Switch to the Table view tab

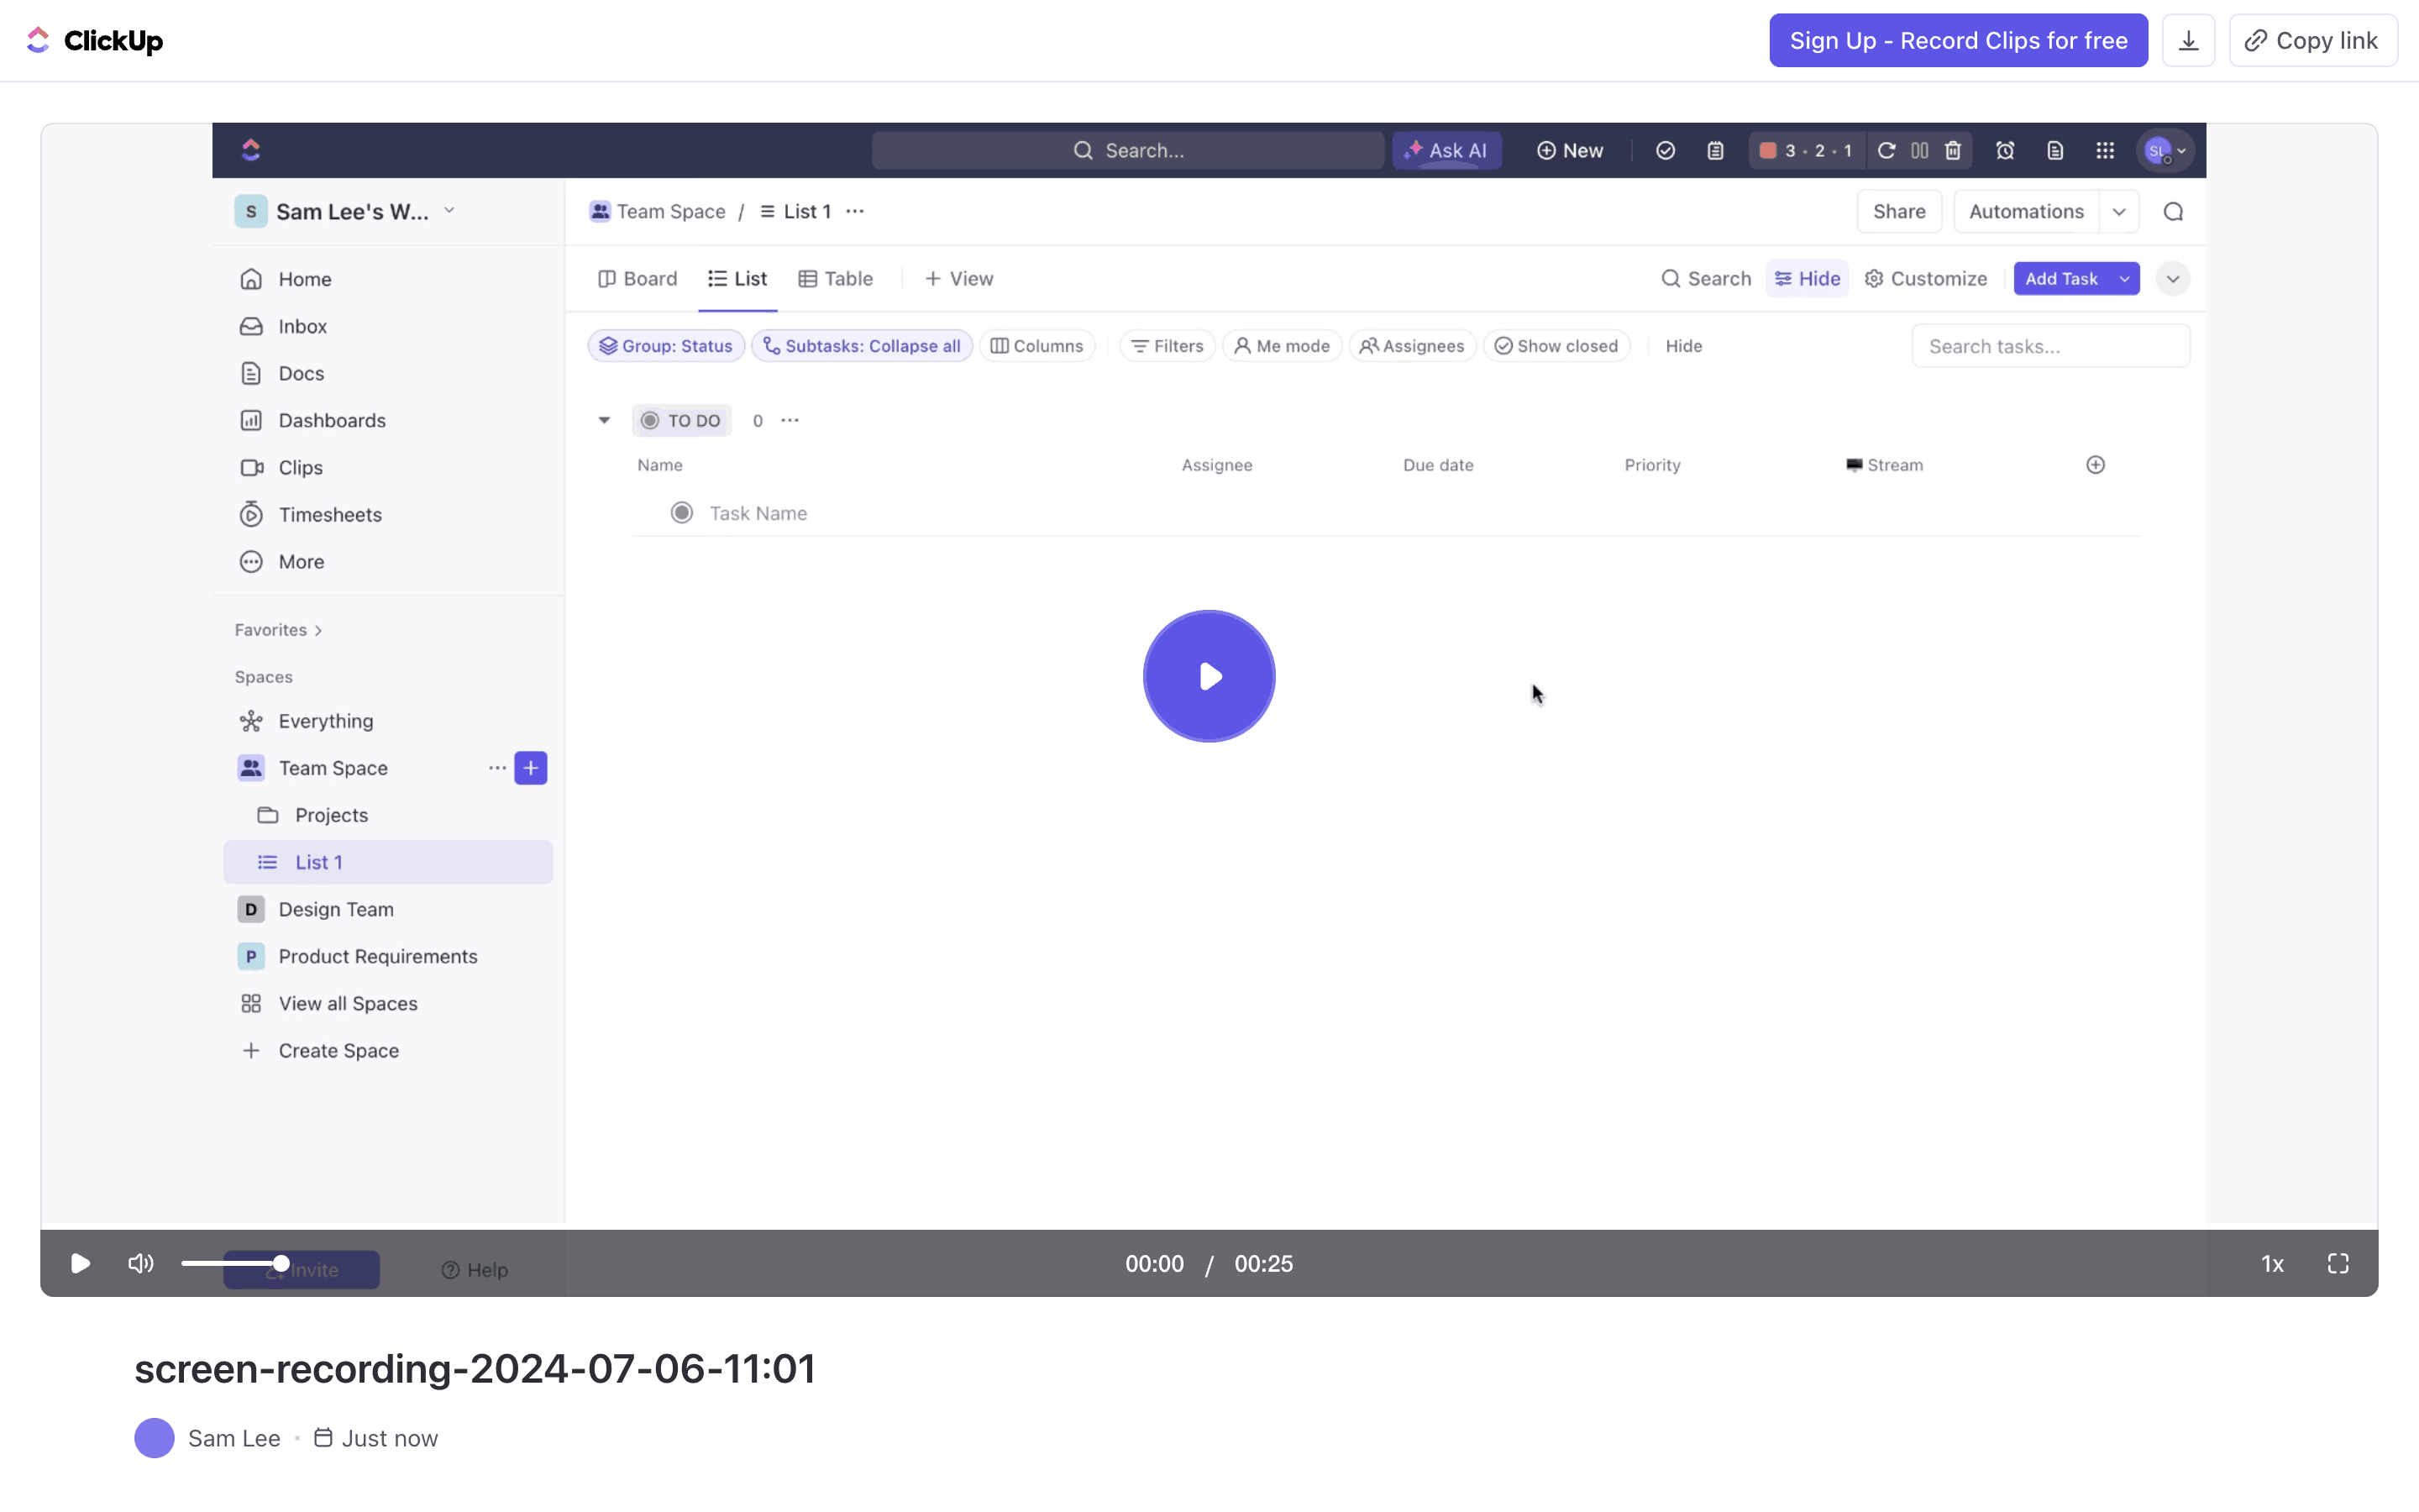click(836, 279)
